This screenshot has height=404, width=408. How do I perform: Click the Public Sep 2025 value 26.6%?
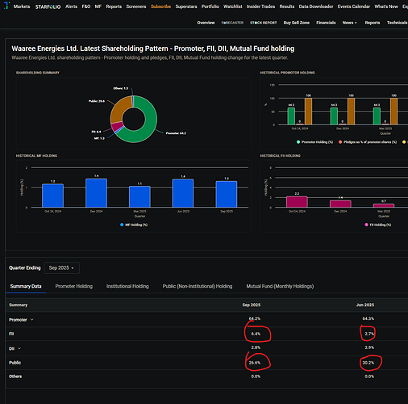[255, 363]
